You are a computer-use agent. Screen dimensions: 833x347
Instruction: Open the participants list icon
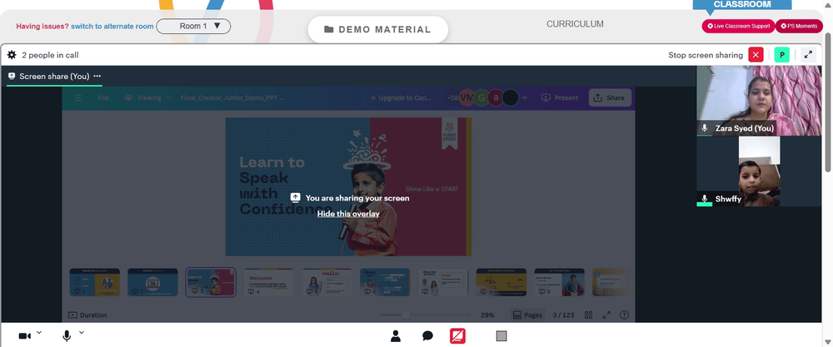(x=395, y=336)
